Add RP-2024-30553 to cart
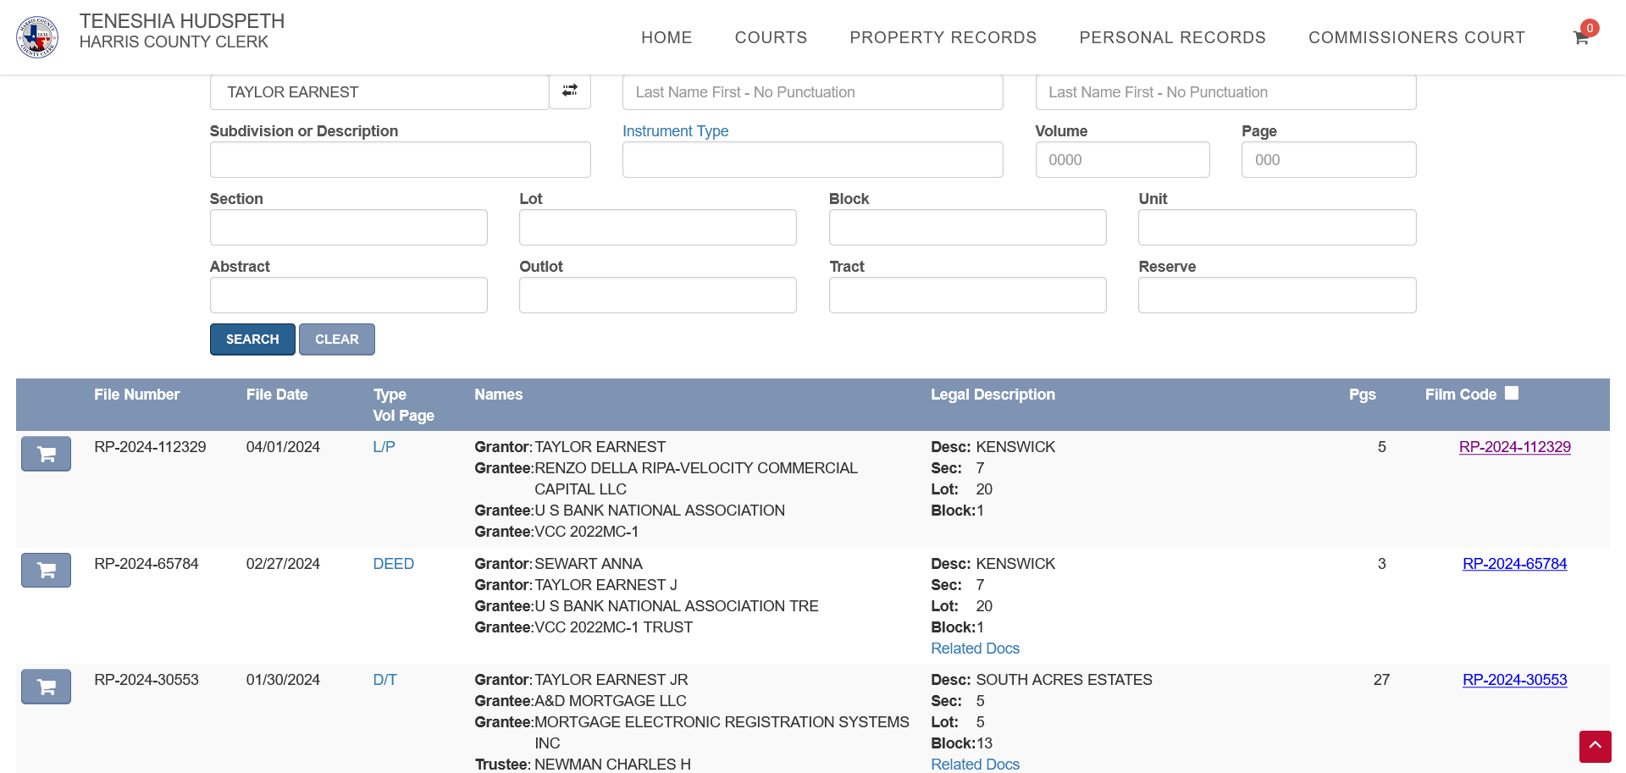Screen dimensions: 1626x773 point(46,687)
